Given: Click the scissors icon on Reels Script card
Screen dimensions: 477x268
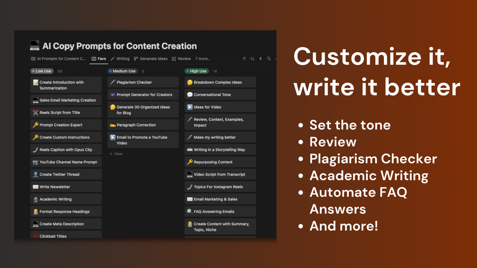Looking at the screenshot, I should pos(36,112).
